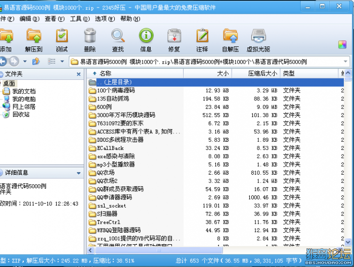Sort by the 大小 column header
Screen dimensions: 354x267
(207, 74)
